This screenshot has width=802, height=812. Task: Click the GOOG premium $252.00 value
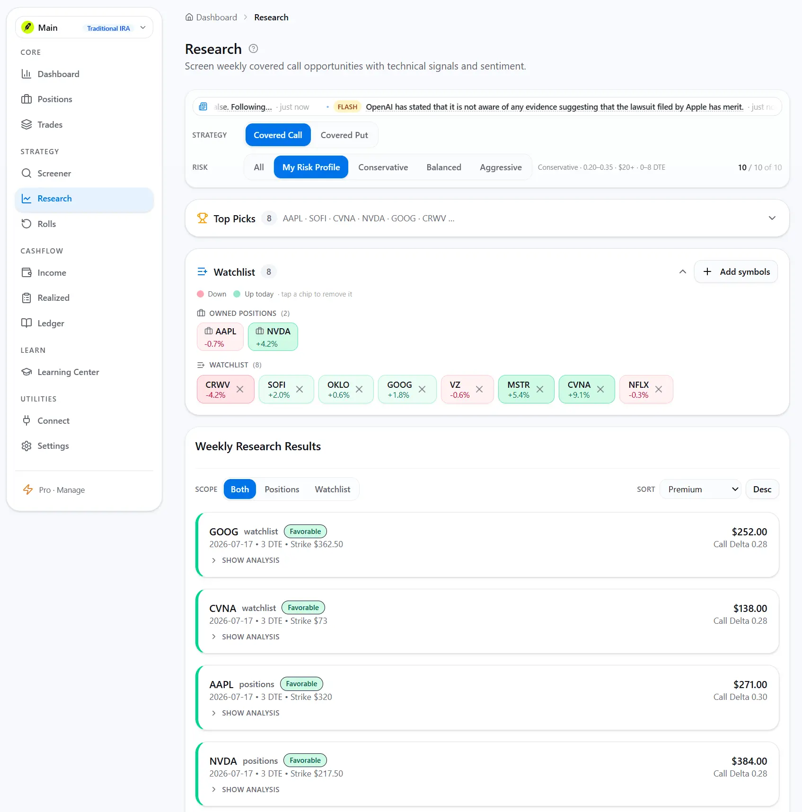coord(749,532)
